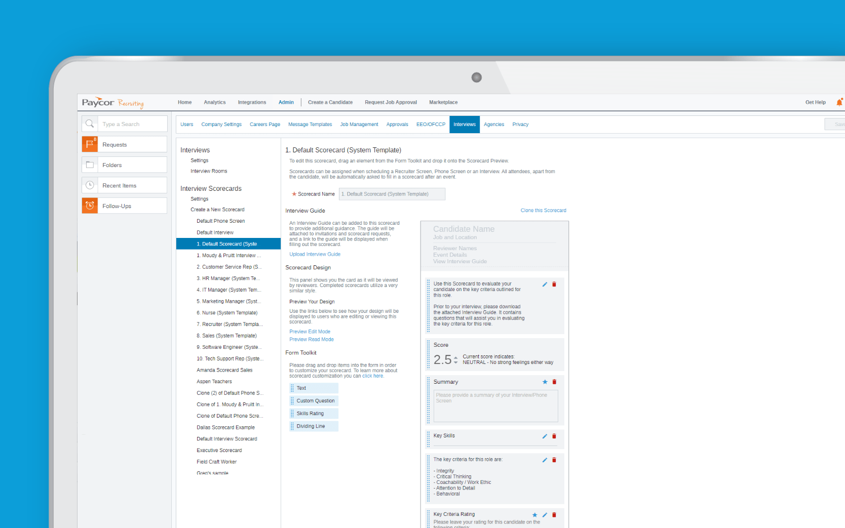The image size is (845, 528).
Task: Switch to the Approvals tab
Action: click(397, 125)
